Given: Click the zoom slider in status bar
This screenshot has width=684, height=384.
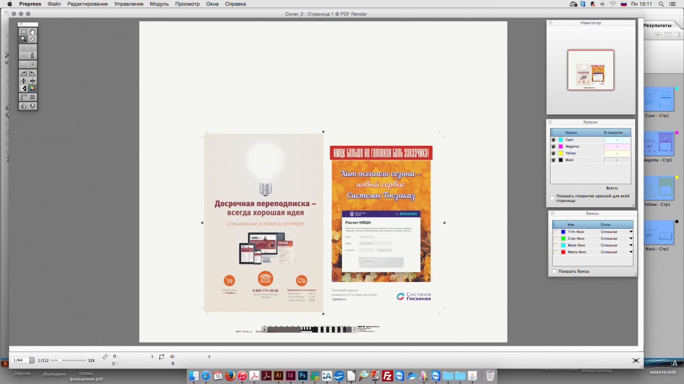Looking at the screenshot, I should click(60, 360).
